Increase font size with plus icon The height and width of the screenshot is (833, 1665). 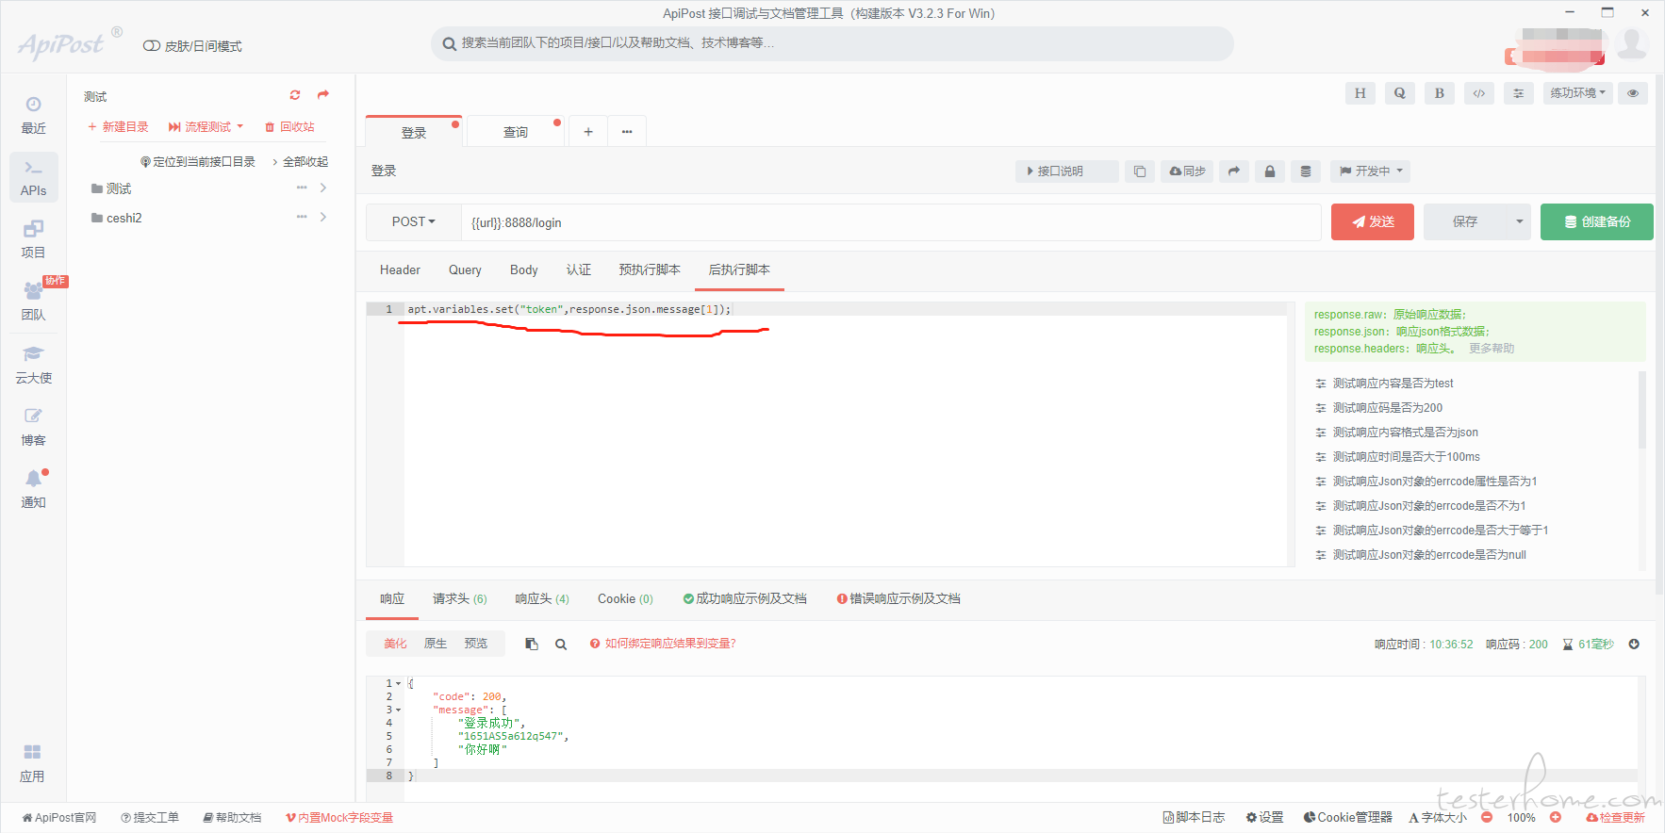(1556, 818)
